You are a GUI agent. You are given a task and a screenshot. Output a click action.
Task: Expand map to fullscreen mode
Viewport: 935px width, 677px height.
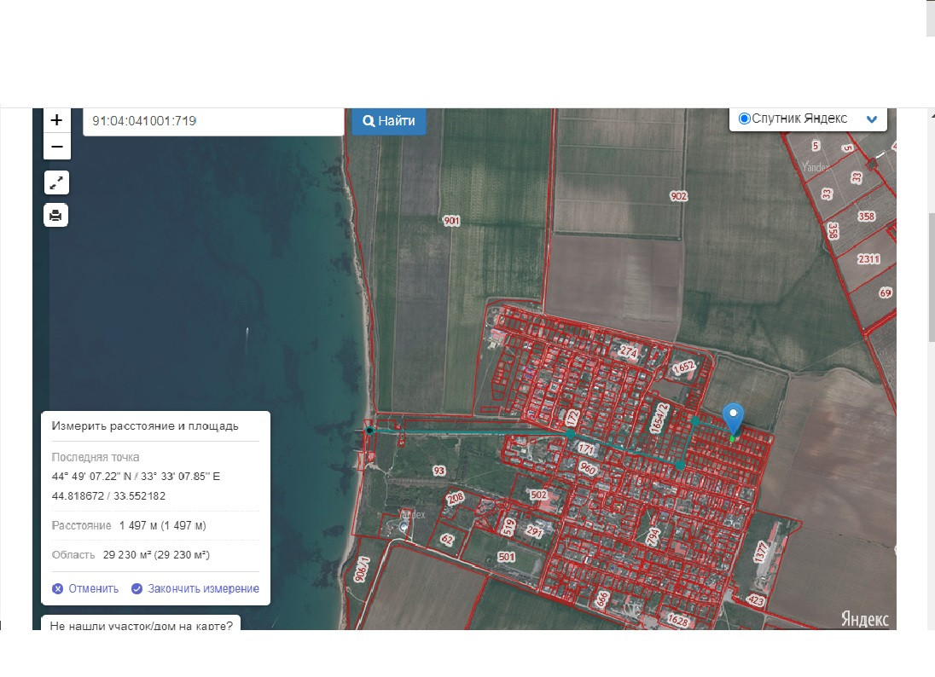pyautogui.click(x=56, y=182)
